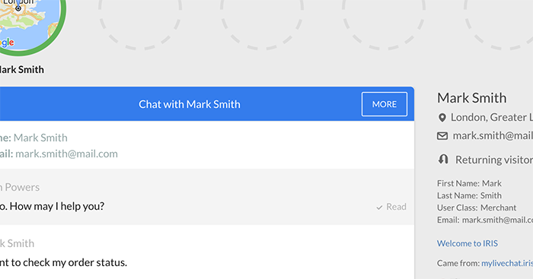
Task: Click the Read checkmark icon
Action: click(379, 208)
